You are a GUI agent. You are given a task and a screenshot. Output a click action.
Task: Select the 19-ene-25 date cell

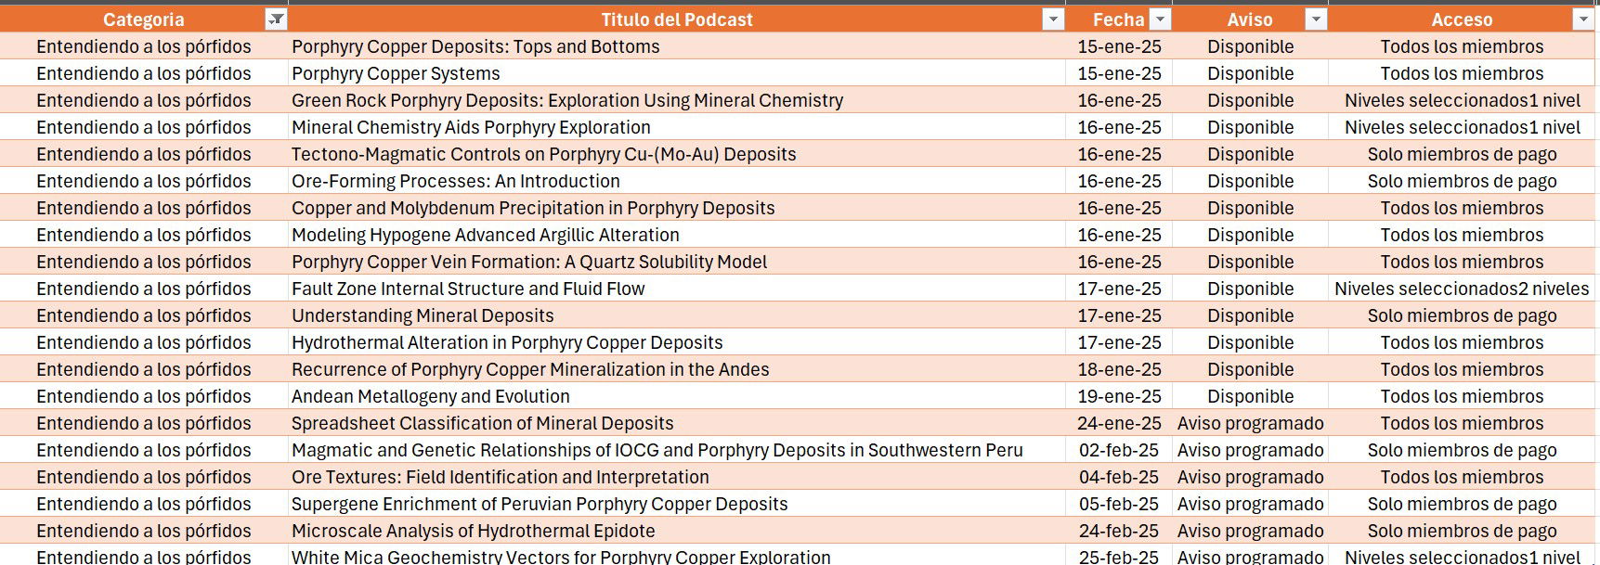(1119, 396)
